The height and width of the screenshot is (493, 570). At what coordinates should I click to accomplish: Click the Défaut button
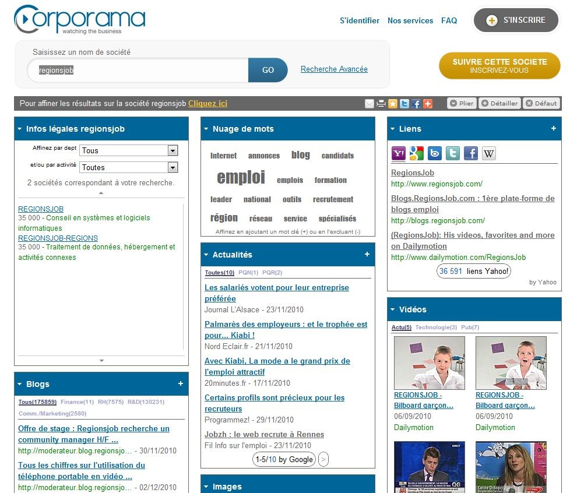(x=541, y=103)
